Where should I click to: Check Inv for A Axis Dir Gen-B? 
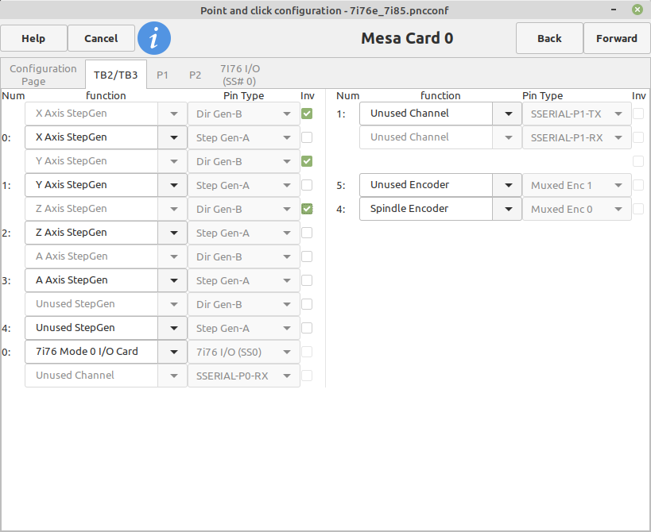(x=307, y=256)
